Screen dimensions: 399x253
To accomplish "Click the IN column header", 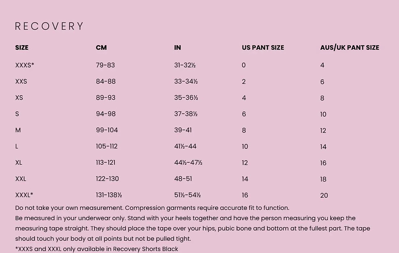I will (178, 48).
